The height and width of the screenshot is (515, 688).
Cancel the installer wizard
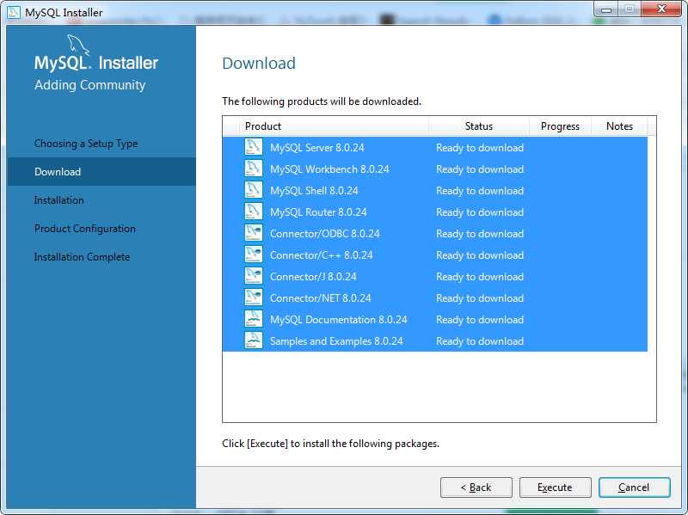(634, 487)
